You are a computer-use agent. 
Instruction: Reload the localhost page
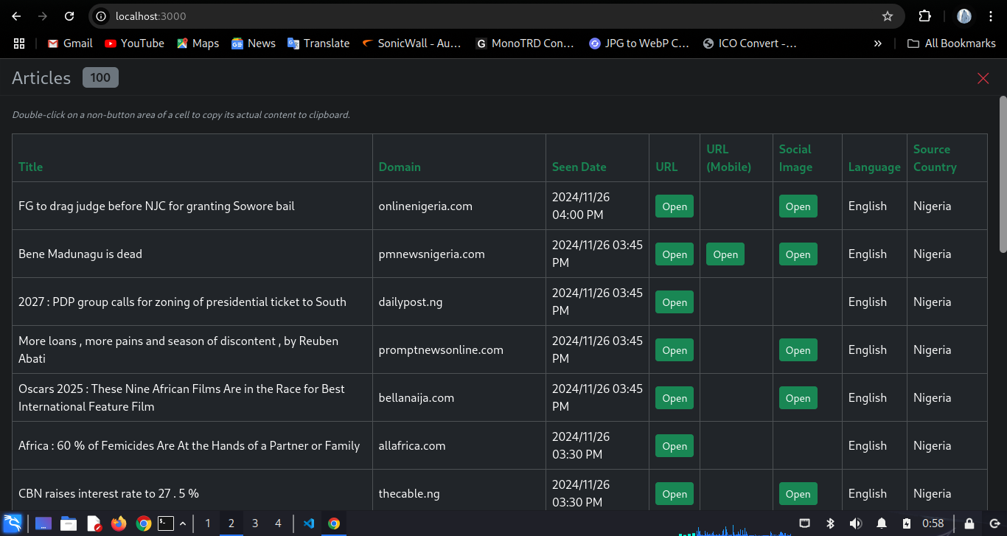point(69,16)
